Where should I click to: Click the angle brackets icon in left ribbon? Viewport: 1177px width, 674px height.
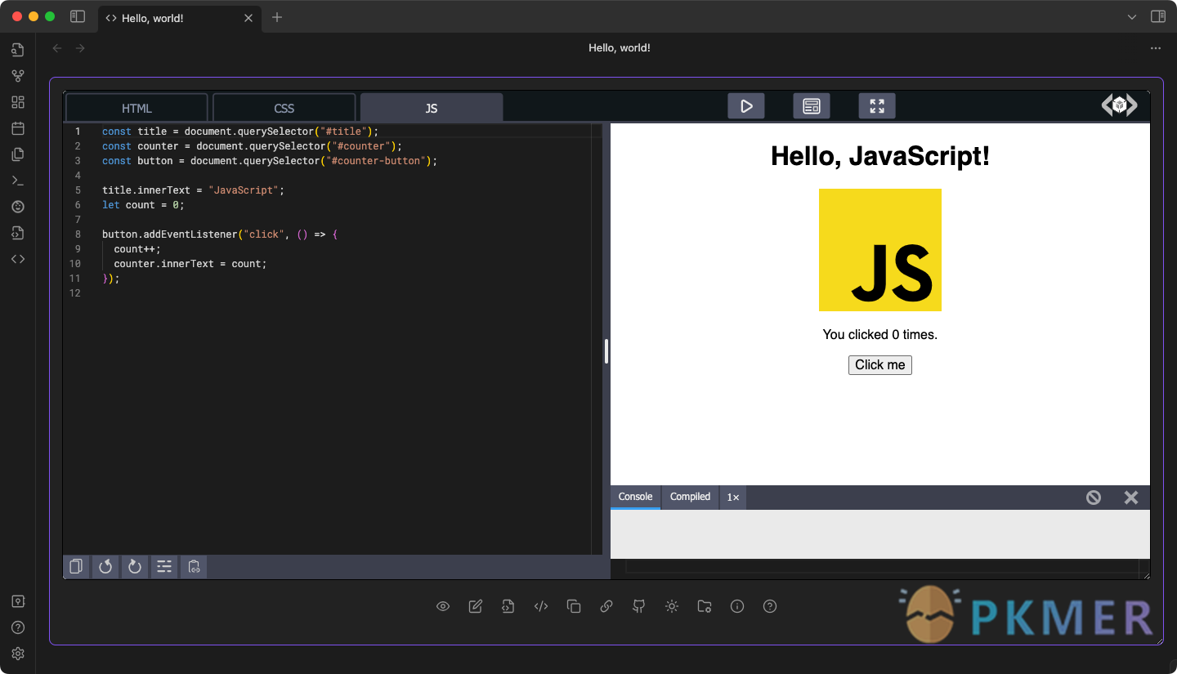18,259
